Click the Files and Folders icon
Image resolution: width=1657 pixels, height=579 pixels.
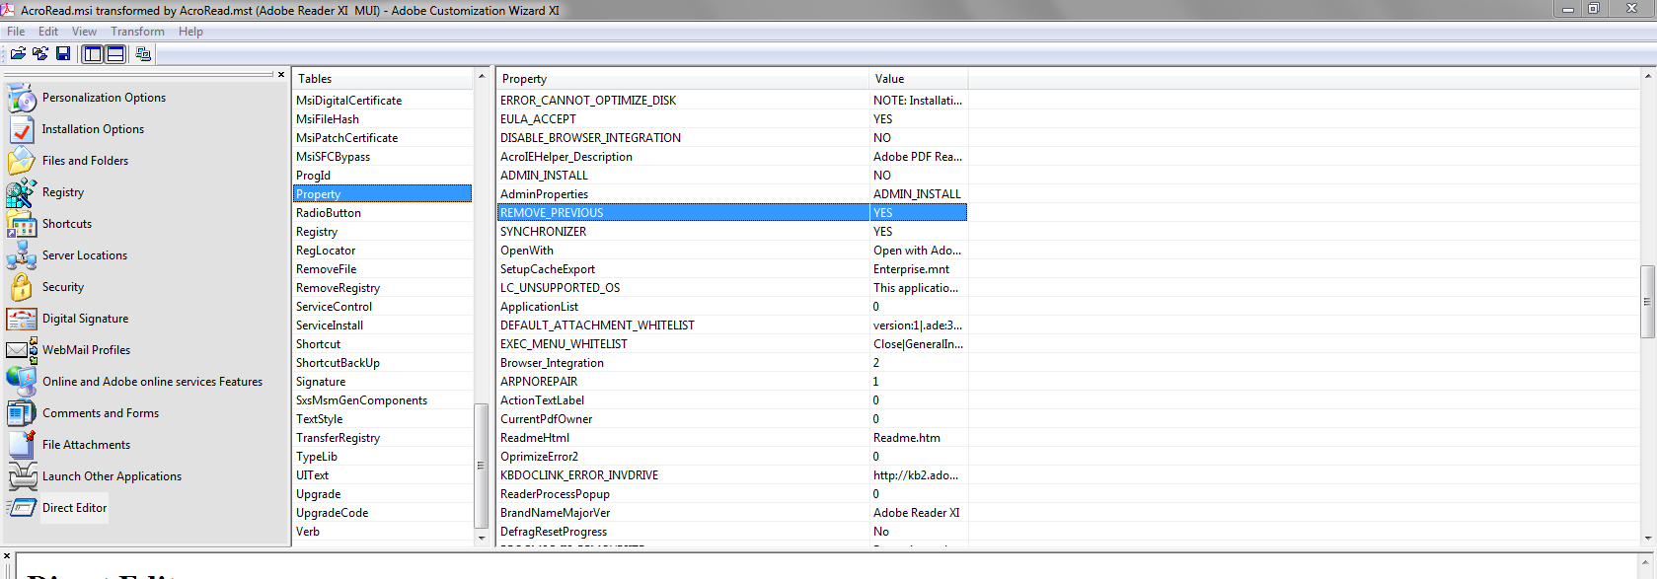point(22,161)
